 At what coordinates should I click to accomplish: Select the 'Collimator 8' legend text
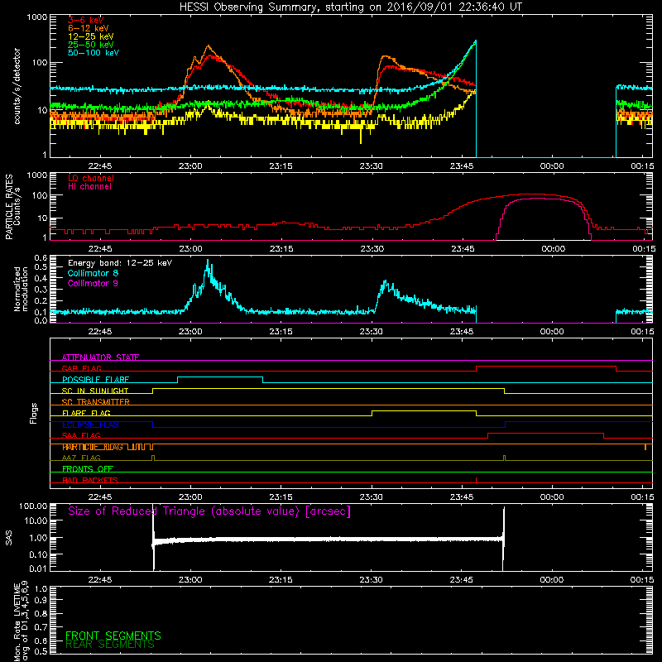pos(93,273)
